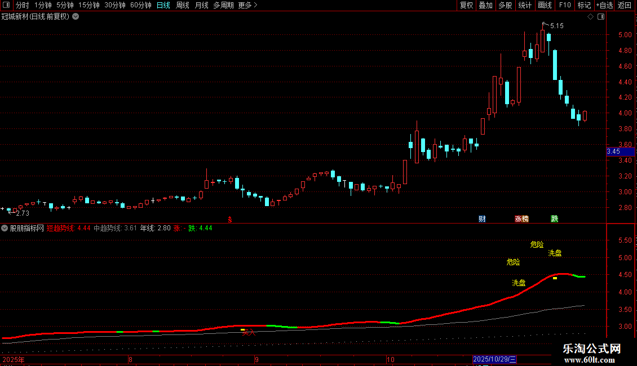Open the 财 financial marker

tap(482, 219)
